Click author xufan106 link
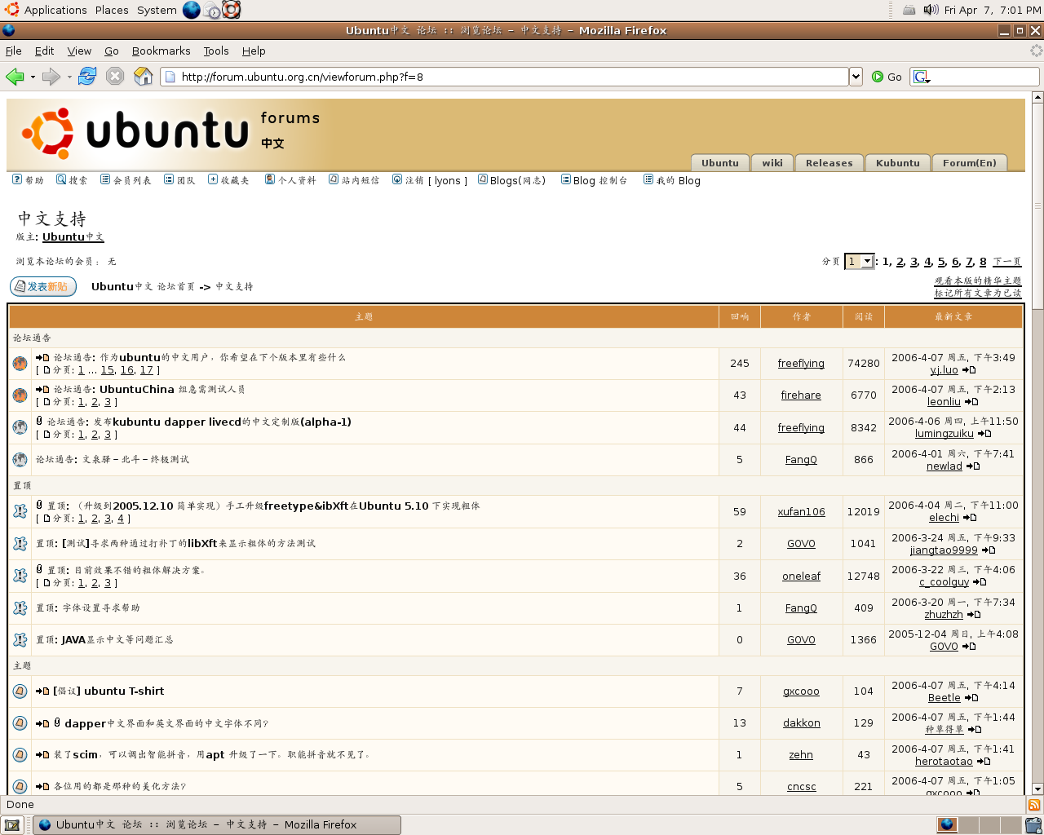 (x=801, y=511)
